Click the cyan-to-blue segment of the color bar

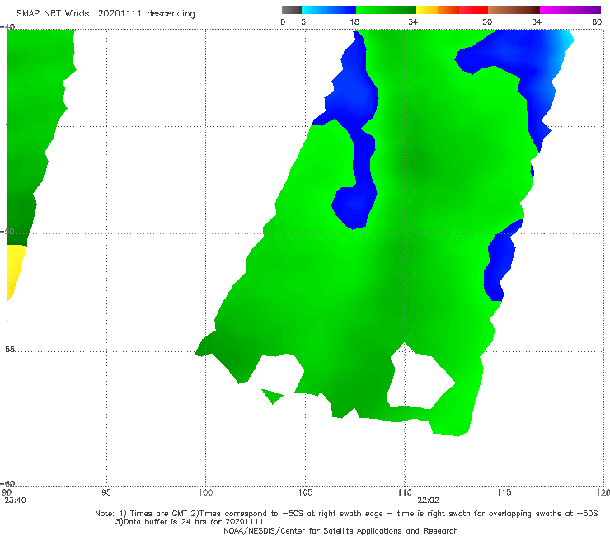tap(329, 10)
